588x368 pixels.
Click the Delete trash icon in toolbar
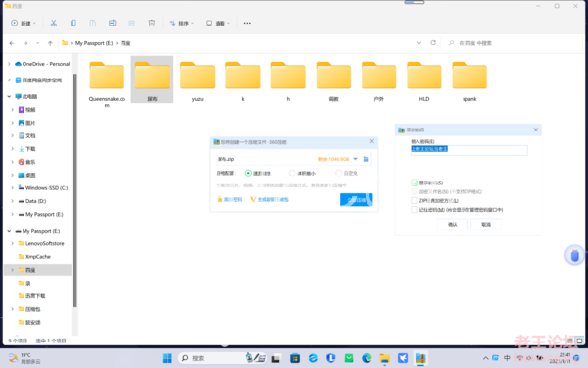click(x=152, y=23)
